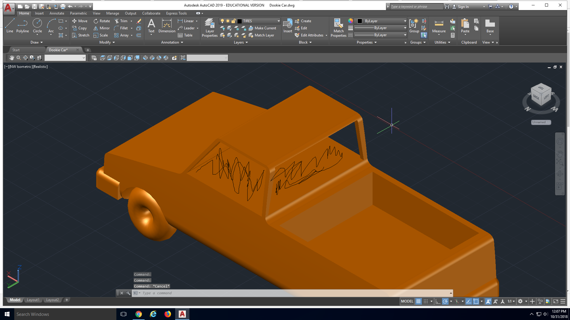570x320 pixels.
Task: Open the ByLayer color dropdown
Action: (x=405, y=21)
